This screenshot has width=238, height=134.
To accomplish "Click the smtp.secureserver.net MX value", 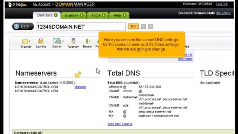I will [155, 112].
